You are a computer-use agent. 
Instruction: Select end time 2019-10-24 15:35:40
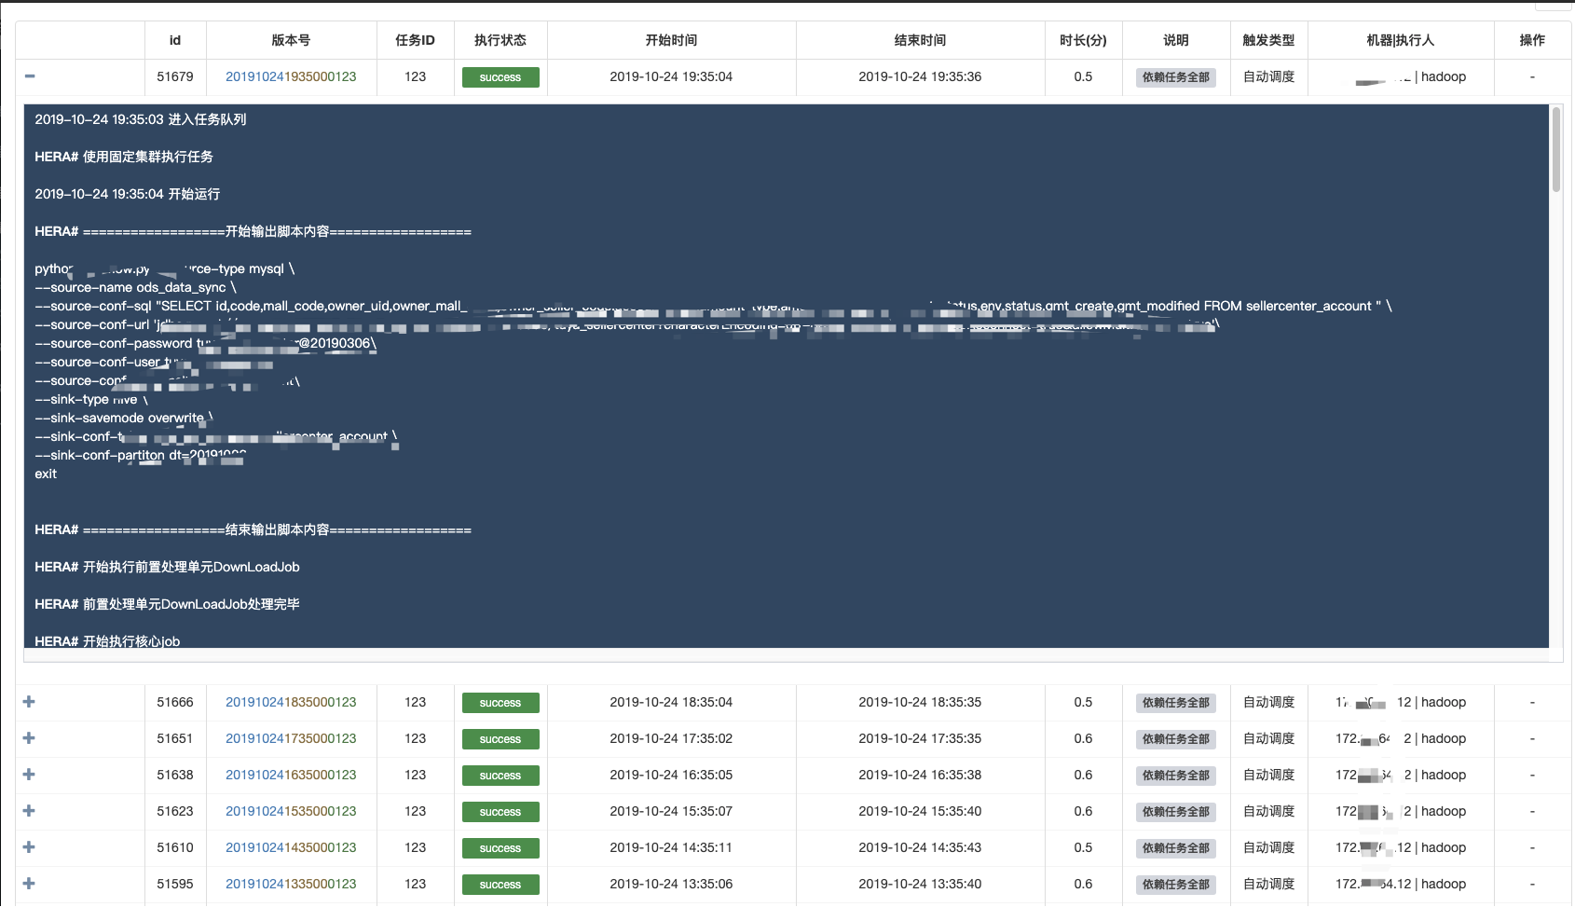click(920, 811)
